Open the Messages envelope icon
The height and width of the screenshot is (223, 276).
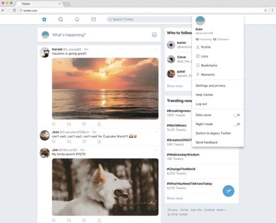pyautogui.click(x=93, y=19)
